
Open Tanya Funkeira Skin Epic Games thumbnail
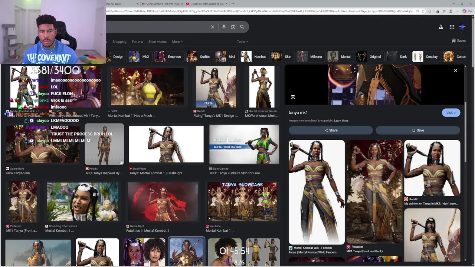(x=244, y=145)
